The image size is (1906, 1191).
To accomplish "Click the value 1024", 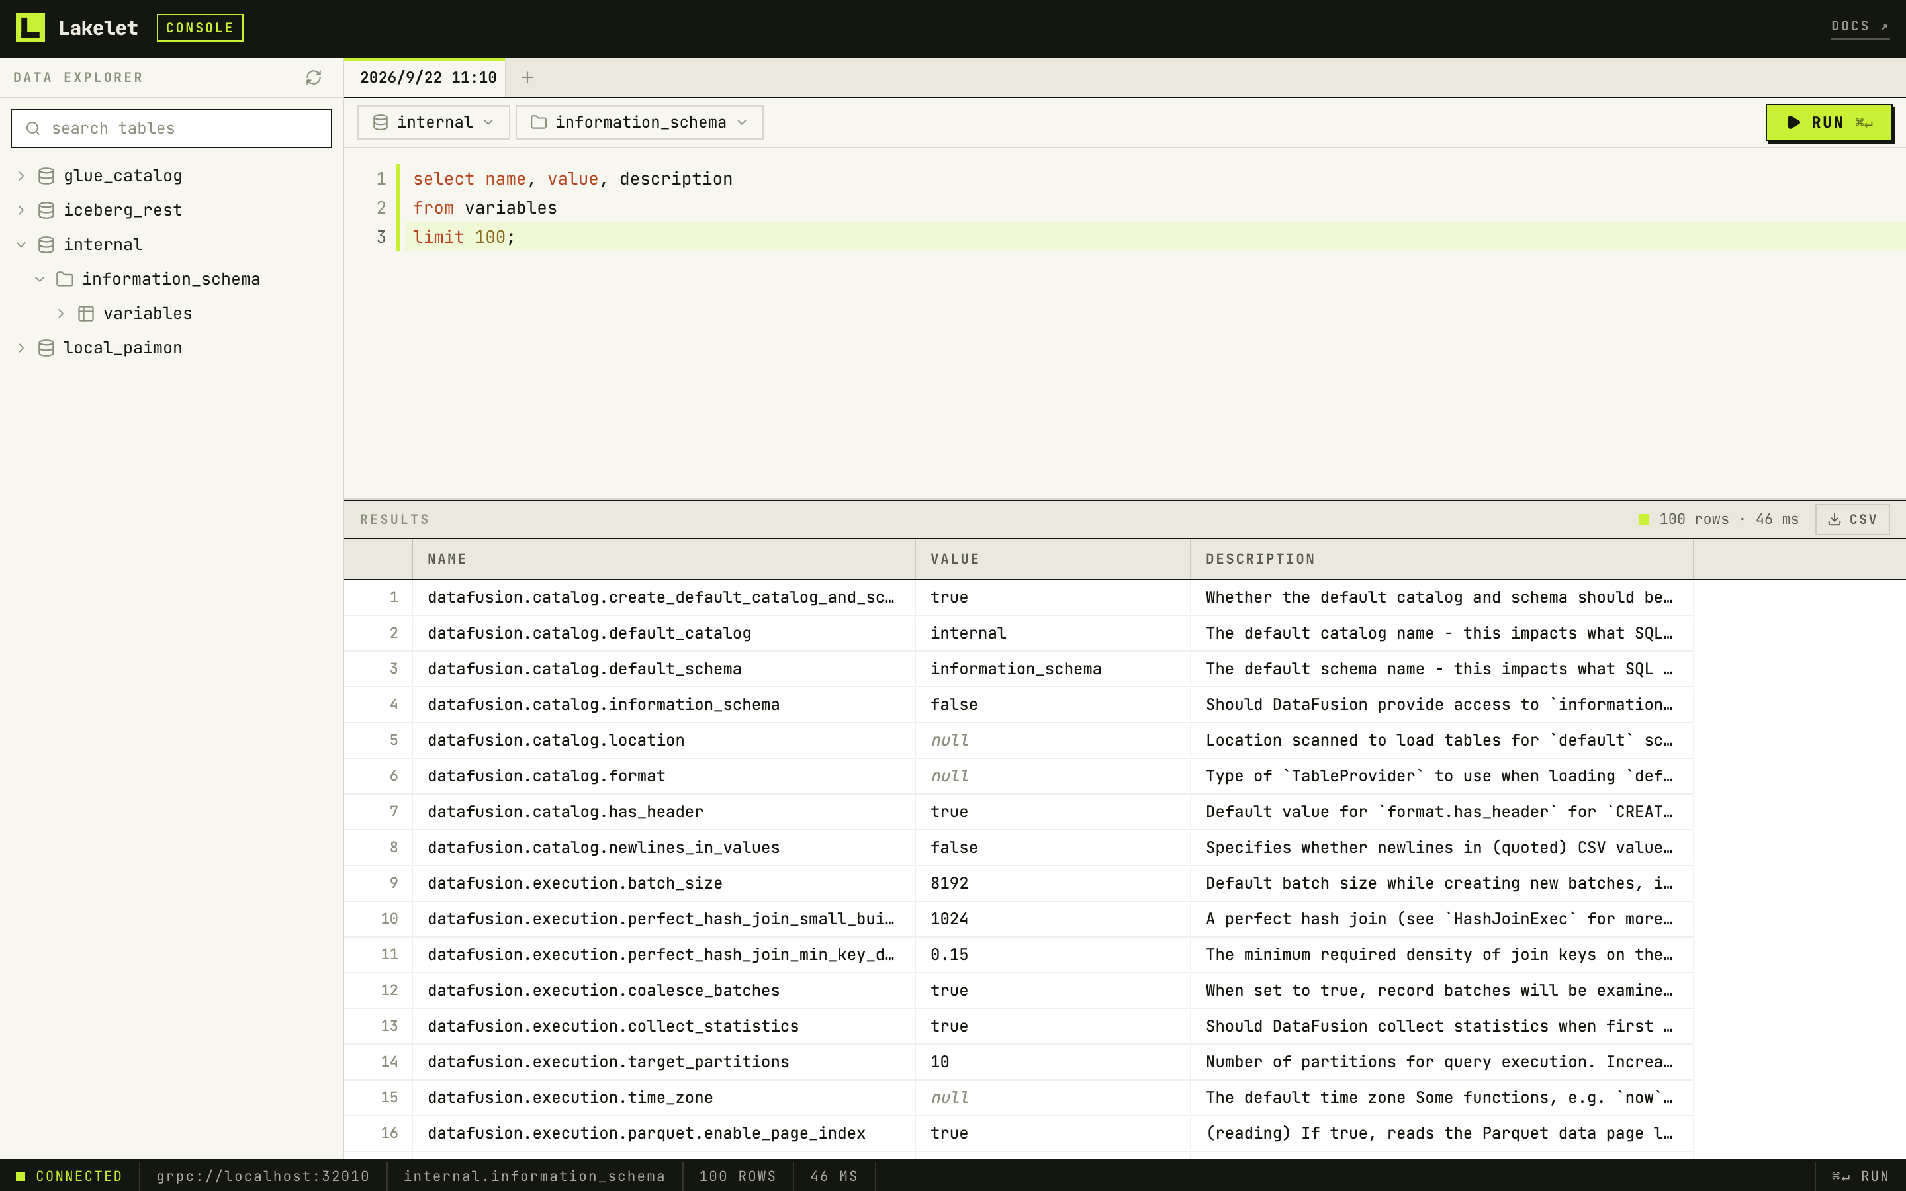I will coord(949,919).
